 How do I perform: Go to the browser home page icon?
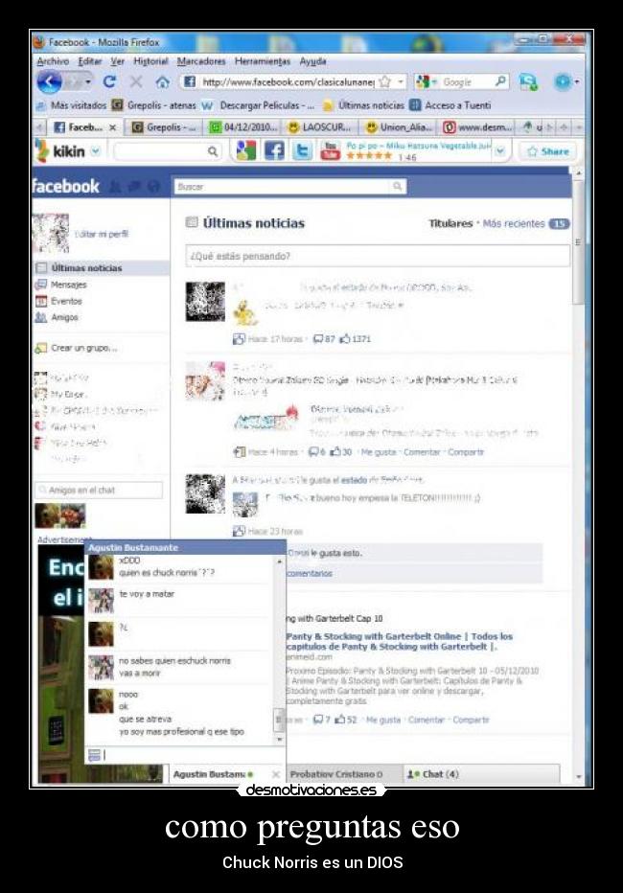pyautogui.click(x=162, y=82)
